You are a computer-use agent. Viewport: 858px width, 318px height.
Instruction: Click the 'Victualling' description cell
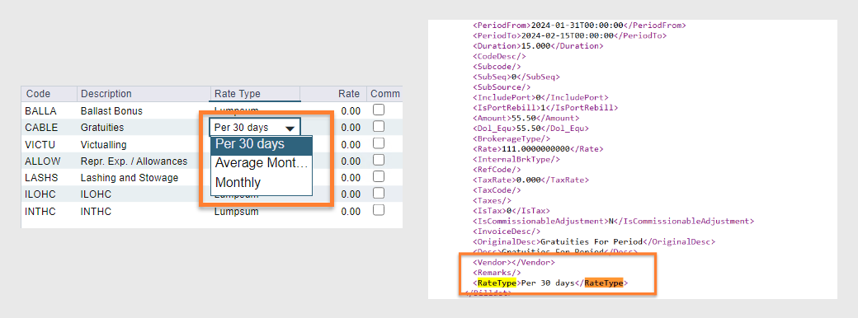point(103,145)
